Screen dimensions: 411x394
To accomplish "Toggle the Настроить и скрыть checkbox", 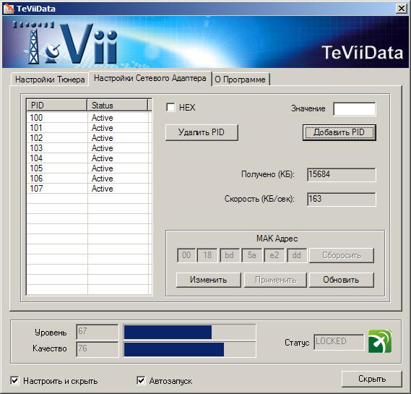I will click(x=14, y=380).
